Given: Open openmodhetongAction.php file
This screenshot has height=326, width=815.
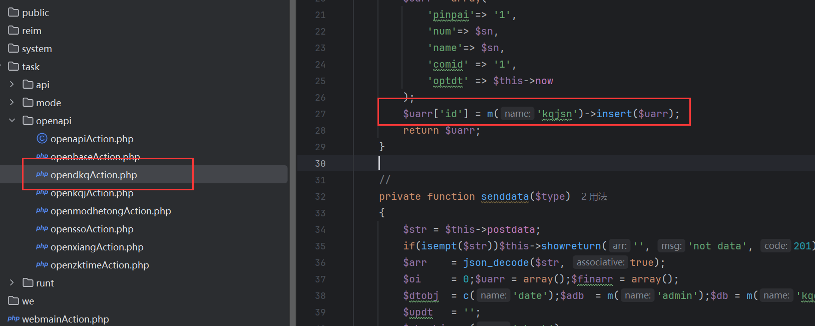Looking at the screenshot, I should pos(111,211).
